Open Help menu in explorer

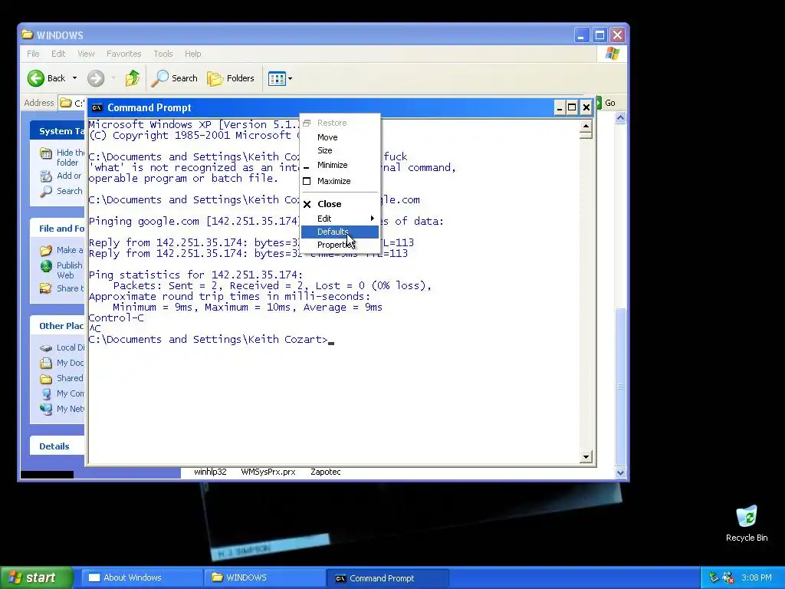coord(192,54)
